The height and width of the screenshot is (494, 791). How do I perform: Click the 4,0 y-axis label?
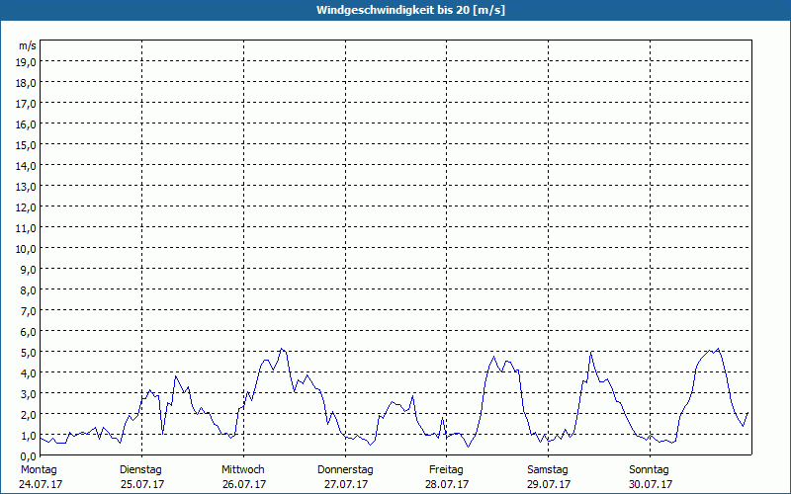(29, 374)
